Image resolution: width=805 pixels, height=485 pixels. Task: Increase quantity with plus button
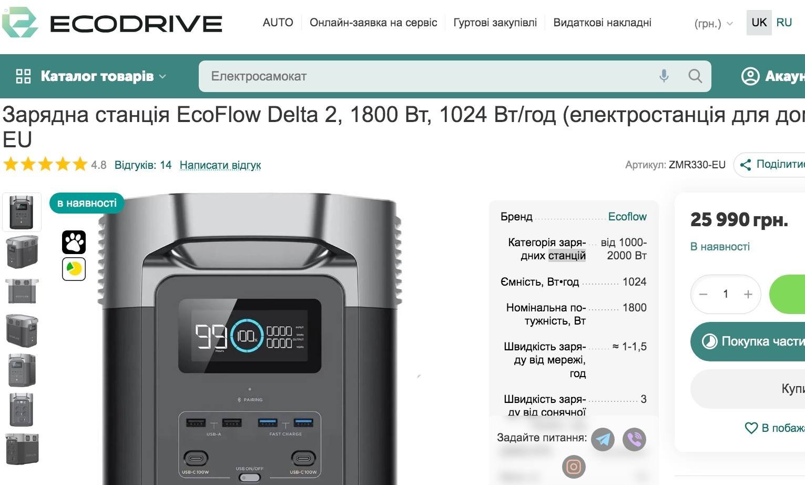pos(748,295)
